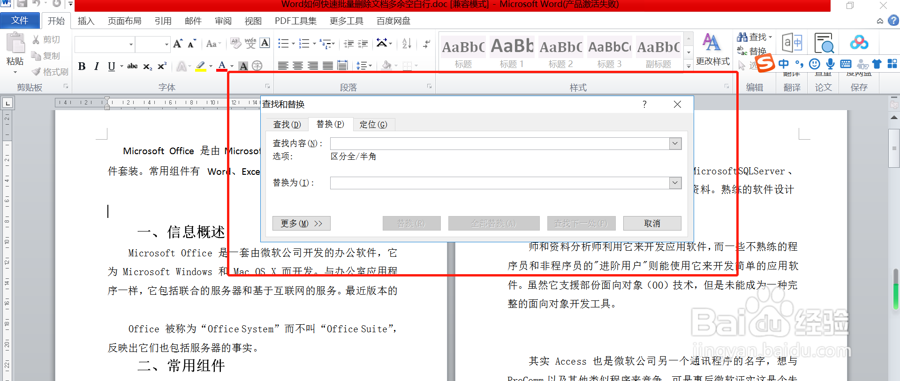Click the Subscript x₂ icon
The height and width of the screenshot is (381, 900).
point(147,66)
